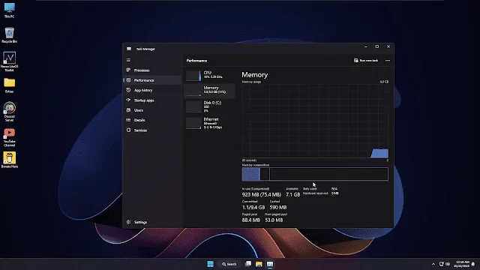
Task: Click the Settings gear icon at bottom
Action: [128, 222]
